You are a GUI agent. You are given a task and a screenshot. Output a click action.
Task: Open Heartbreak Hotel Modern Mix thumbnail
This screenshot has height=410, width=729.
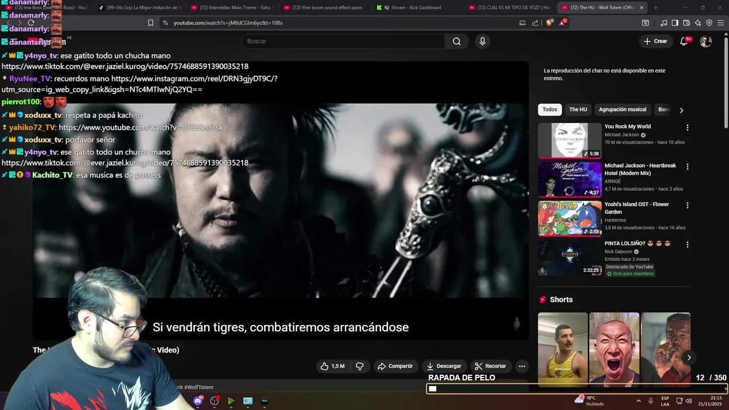pyautogui.click(x=570, y=179)
